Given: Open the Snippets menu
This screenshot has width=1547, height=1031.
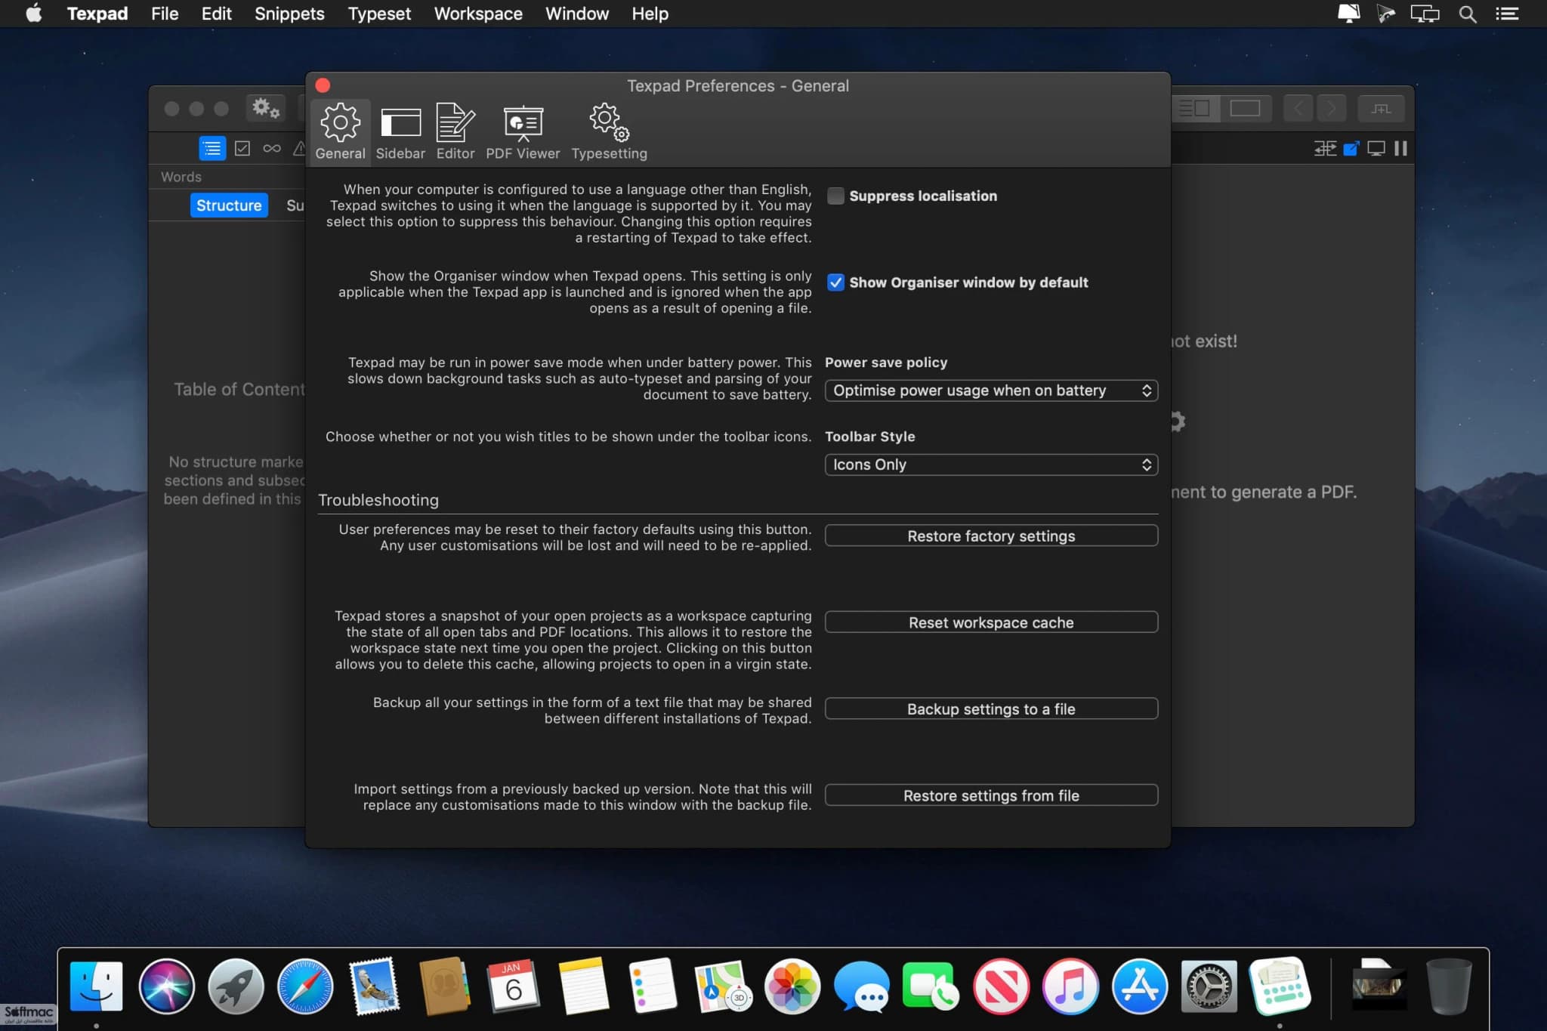Looking at the screenshot, I should [289, 14].
